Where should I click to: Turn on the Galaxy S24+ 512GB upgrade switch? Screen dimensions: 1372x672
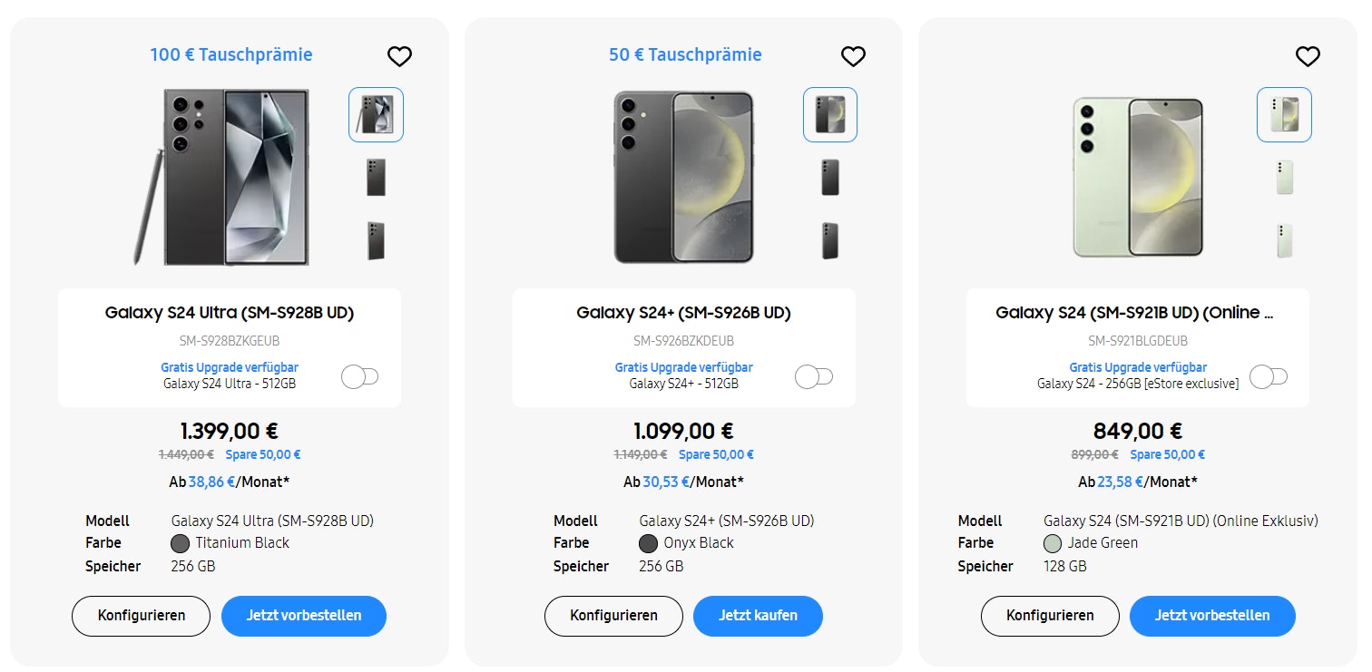point(814,375)
